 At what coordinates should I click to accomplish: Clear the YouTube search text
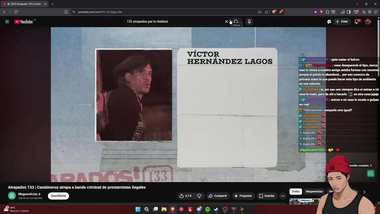click(x=226, y=21)
